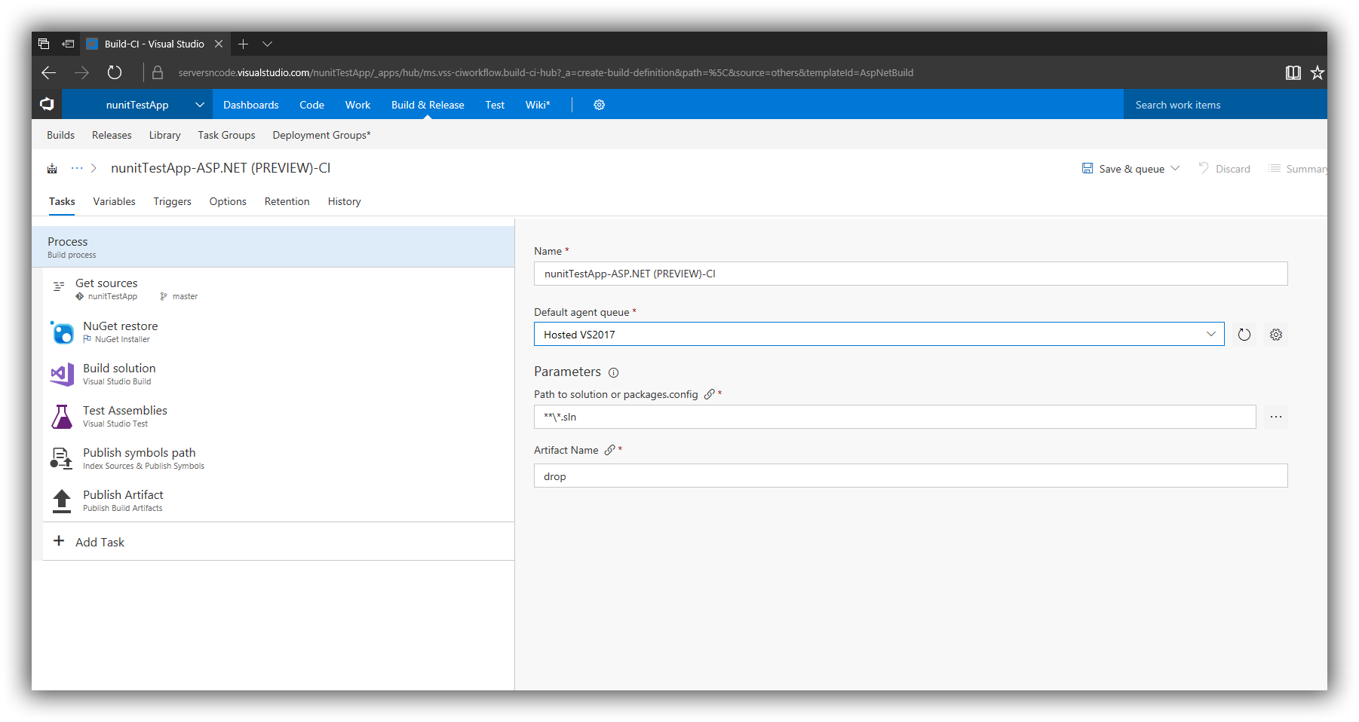Open the Code hub

coord(311,105)
